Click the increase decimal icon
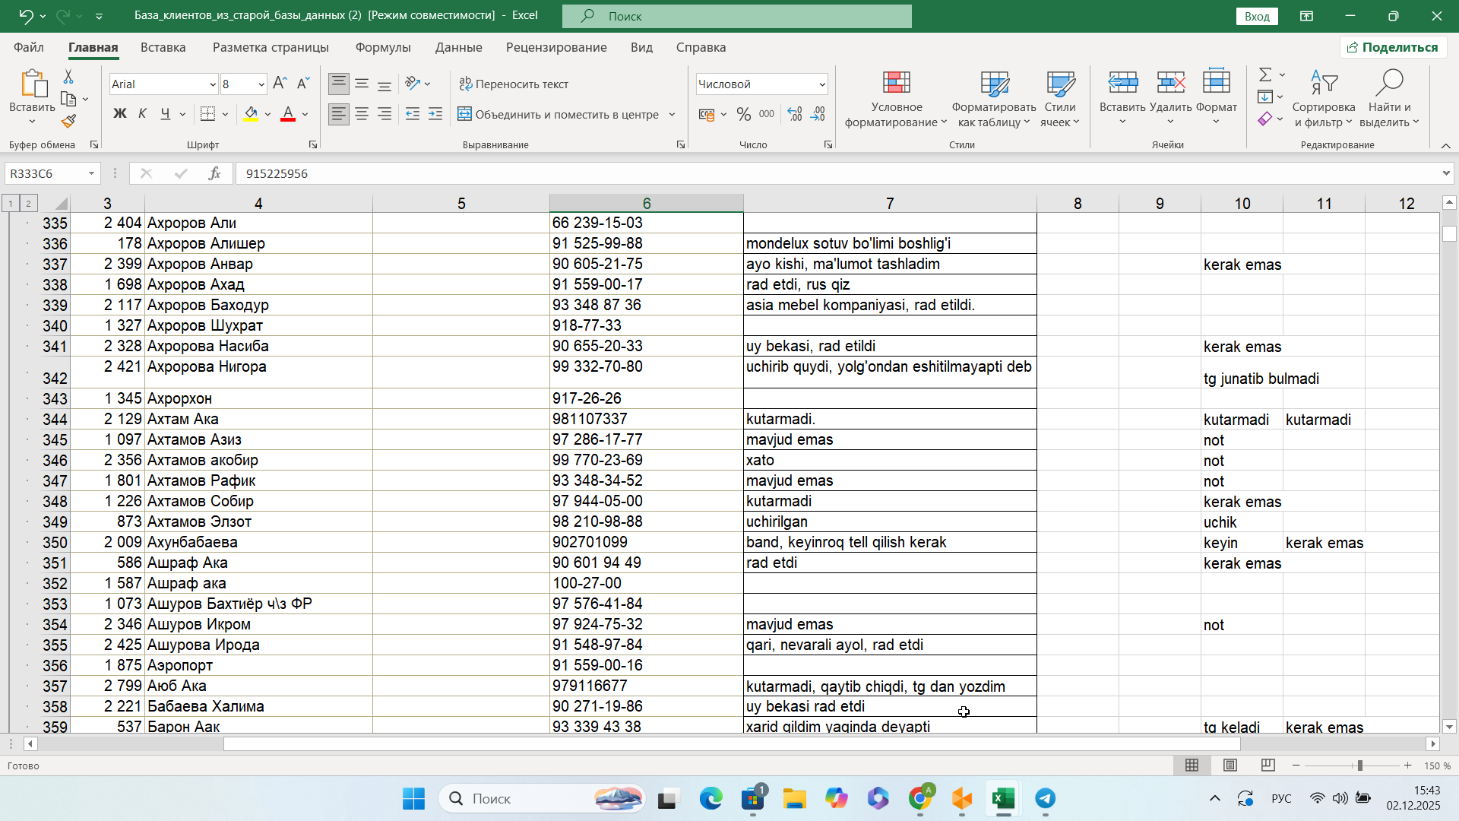This screenshot has height=821, width=1459. [x=795, y=115]
